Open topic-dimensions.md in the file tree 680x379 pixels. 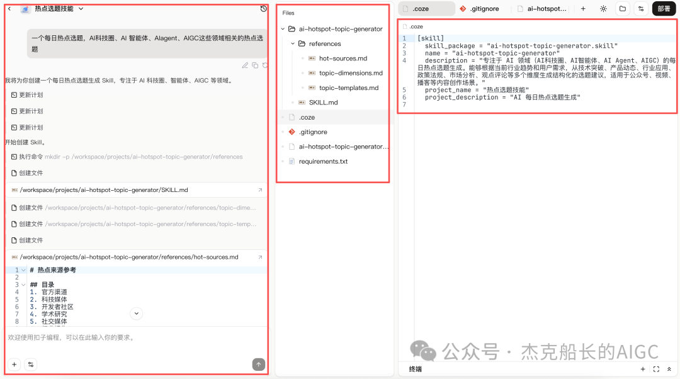click(351, 73)
